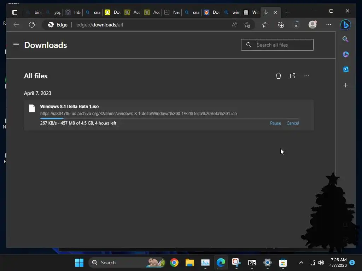Add this page to favorites star
The width and height of the screenshot is (362, 271).
coord(247,25)
